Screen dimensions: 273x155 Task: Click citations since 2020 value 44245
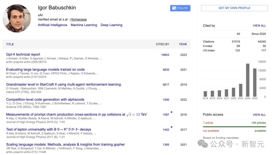[262, 42]
